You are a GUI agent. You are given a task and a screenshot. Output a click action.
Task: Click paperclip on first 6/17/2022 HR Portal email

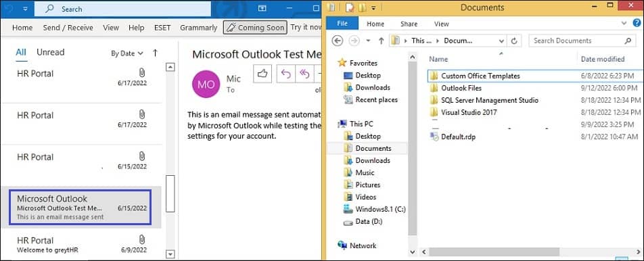(141, 73)
